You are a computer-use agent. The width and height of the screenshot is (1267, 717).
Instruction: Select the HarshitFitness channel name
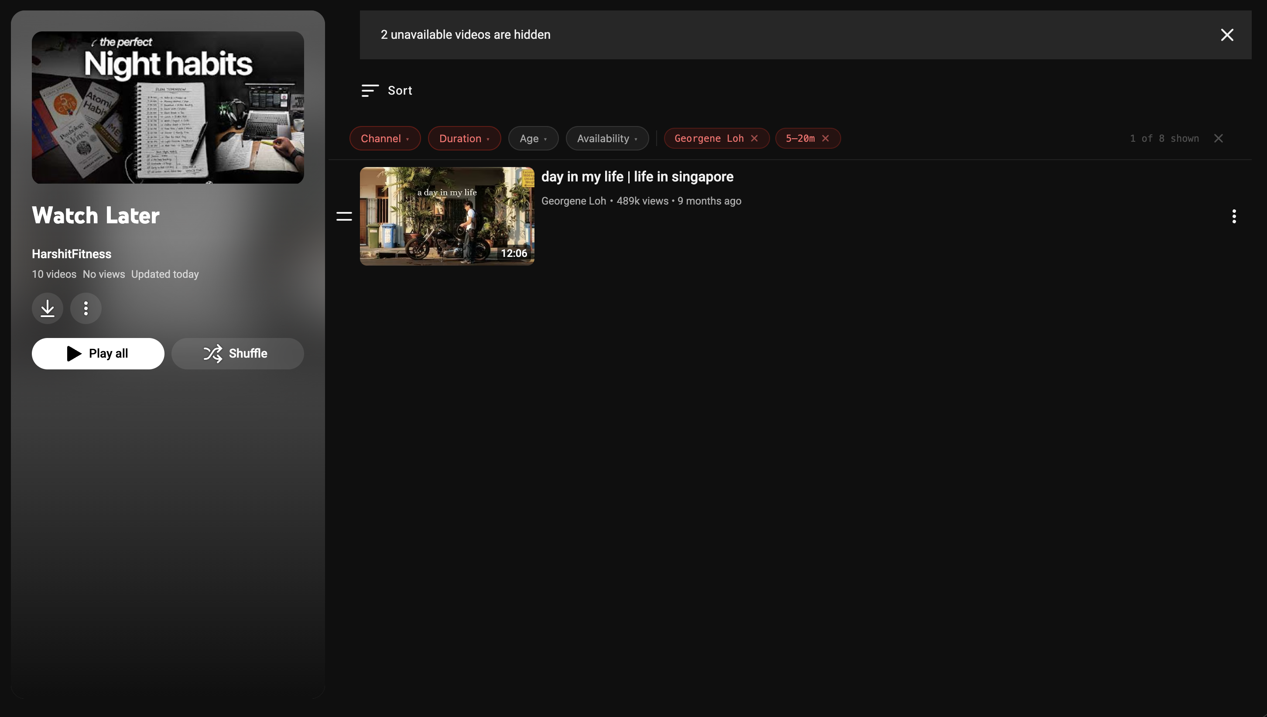tap(72, 253)
